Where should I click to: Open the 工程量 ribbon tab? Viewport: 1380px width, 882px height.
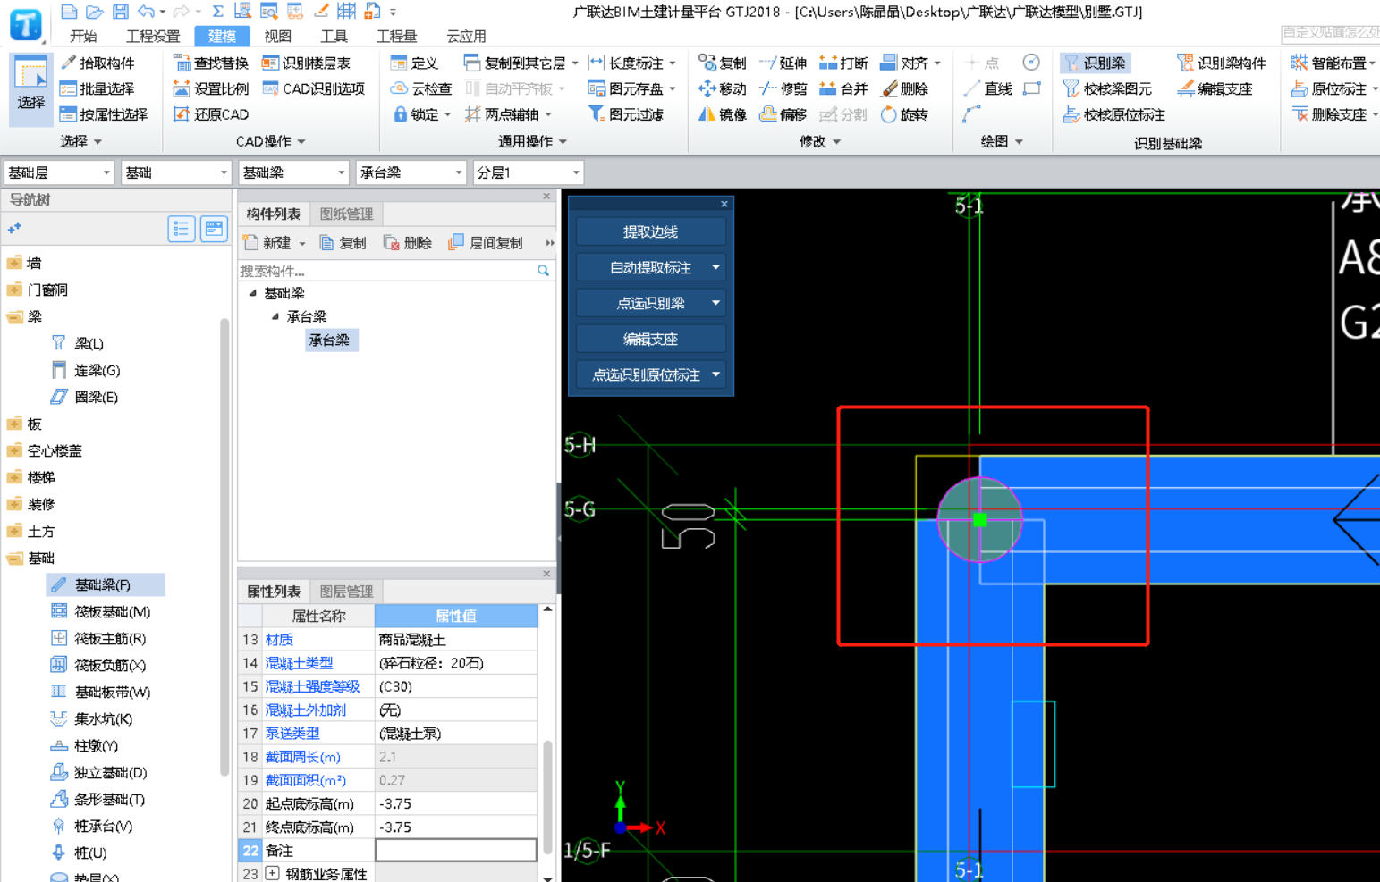point(396,36)
